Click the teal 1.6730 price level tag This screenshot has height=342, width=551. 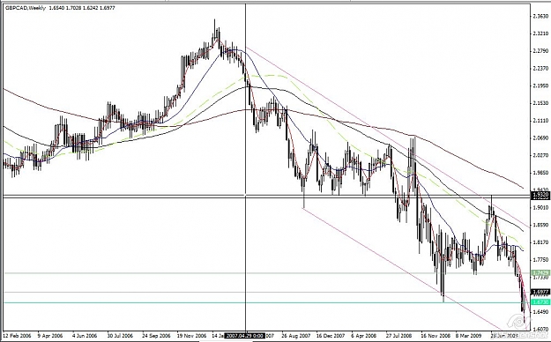[x=540, y=302]
